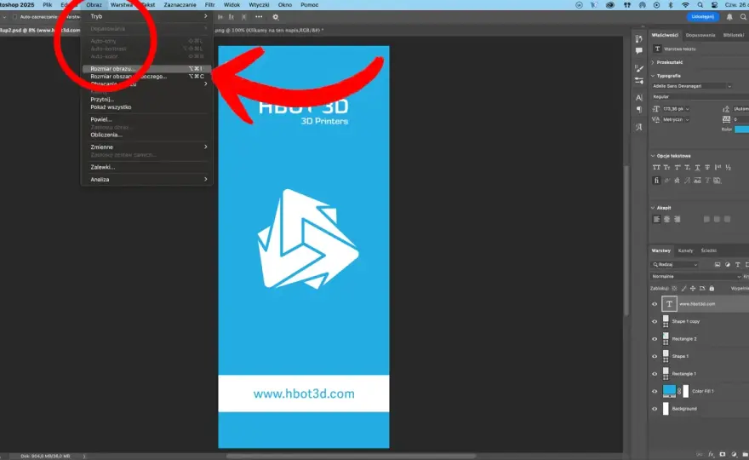Apply Subscript text option
749x460 pixels.
click(x=688, y=167)
